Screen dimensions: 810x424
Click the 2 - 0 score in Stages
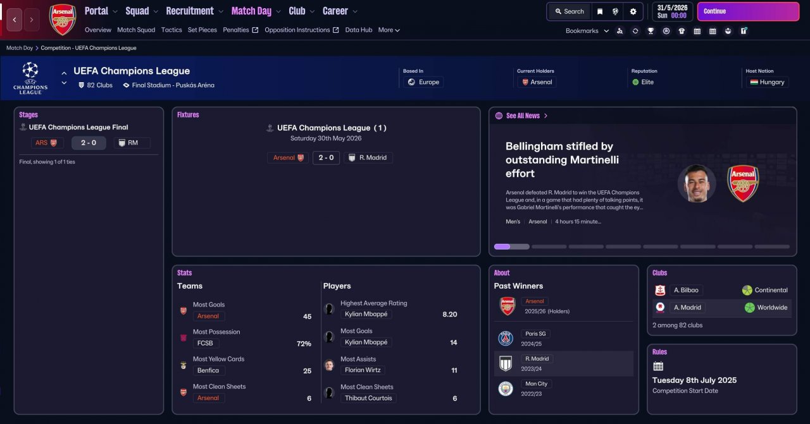click(x=89, y=143)
